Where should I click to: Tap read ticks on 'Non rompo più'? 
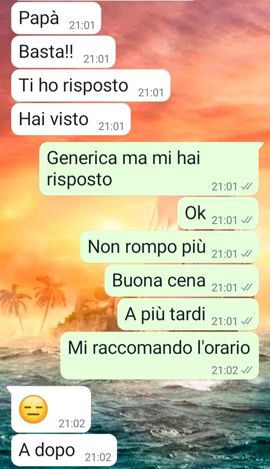246,254
